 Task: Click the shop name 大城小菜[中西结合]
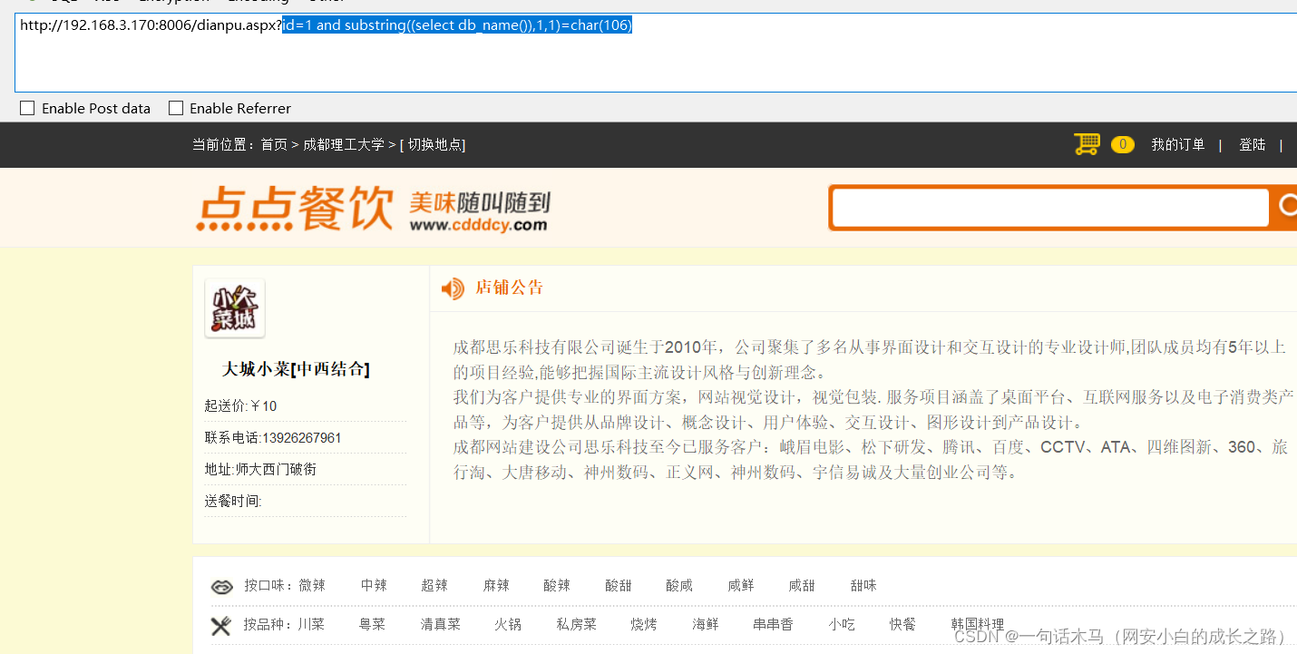click(x=296, y=369)
